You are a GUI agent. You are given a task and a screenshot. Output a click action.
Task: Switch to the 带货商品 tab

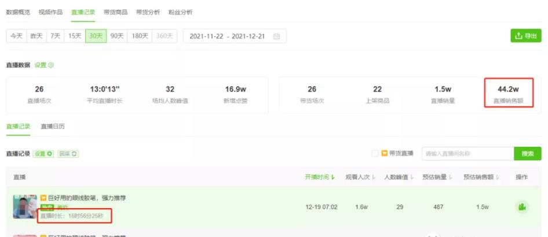115,12
